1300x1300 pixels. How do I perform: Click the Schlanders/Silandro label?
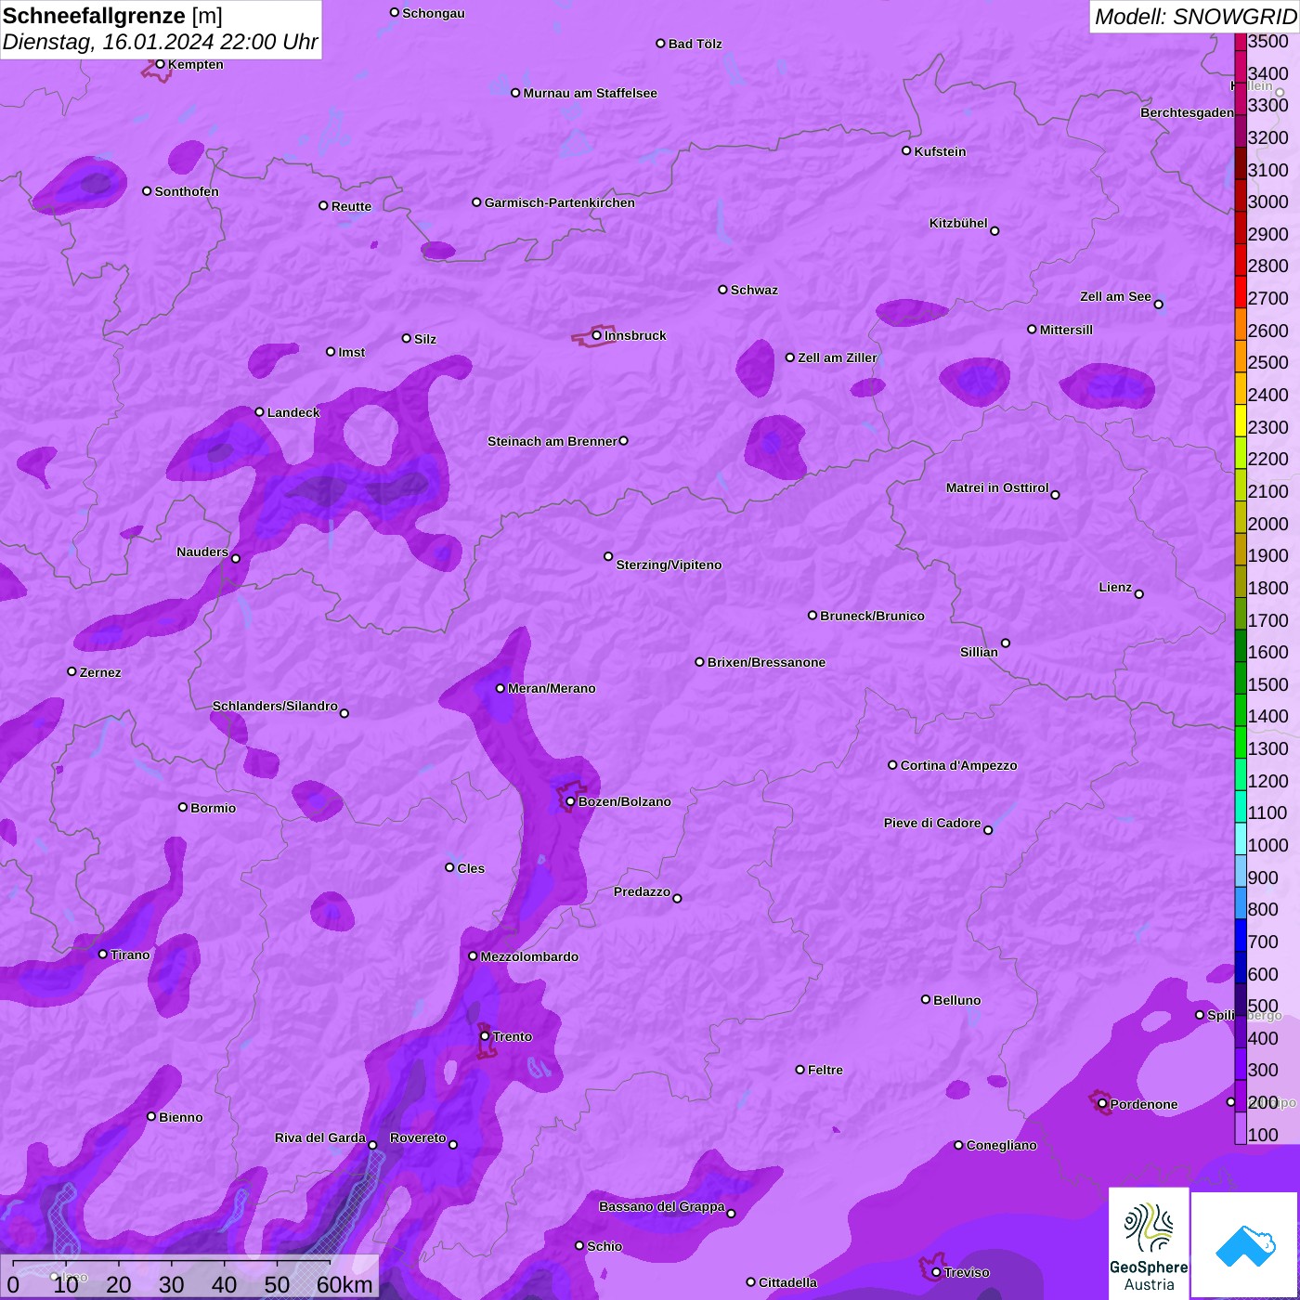tap(275, 706)
